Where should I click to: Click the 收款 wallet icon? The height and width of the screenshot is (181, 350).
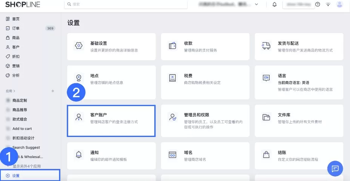[x=172, y=46]
